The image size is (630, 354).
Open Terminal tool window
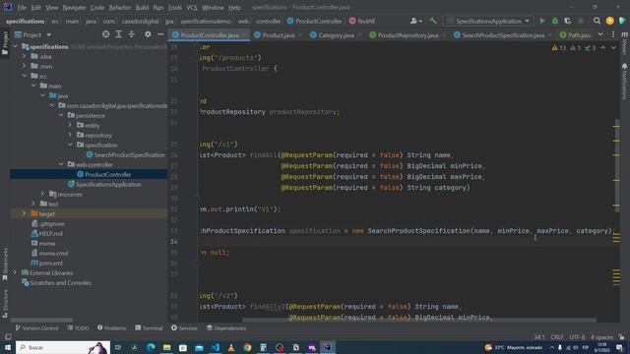tap(149, 327)
